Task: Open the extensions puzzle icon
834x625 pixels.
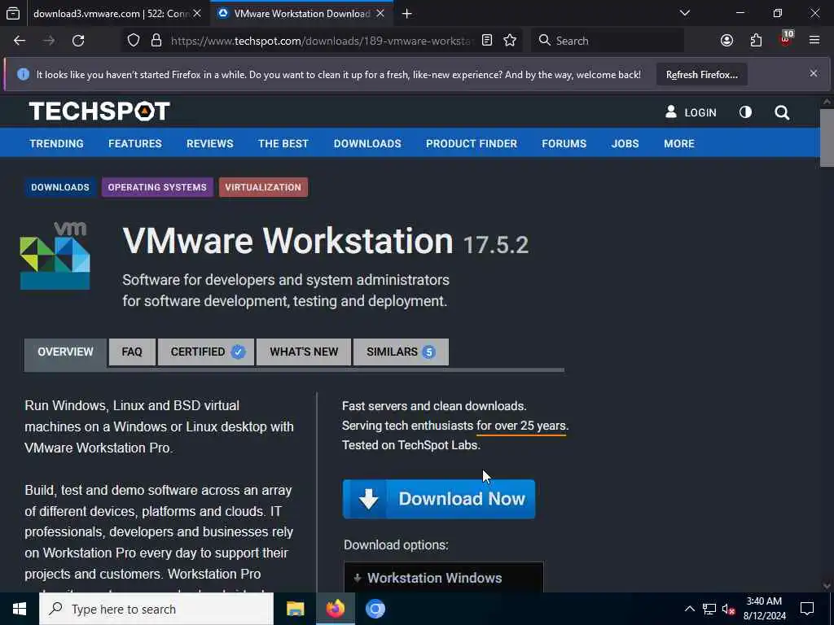Action: click(756, 41)
